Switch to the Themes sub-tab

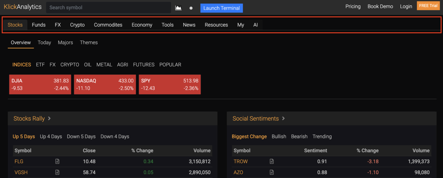point(89,42)
